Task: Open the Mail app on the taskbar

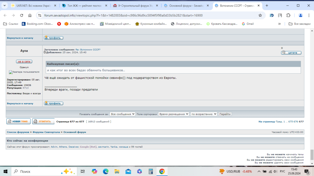Action: [x=128, y=171]
